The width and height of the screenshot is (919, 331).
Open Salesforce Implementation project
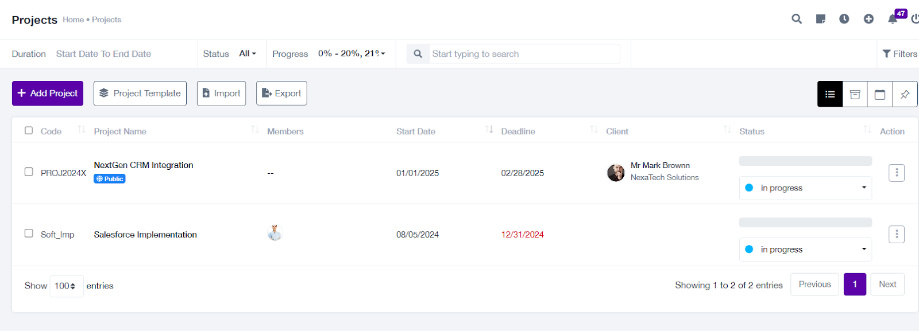145,235
